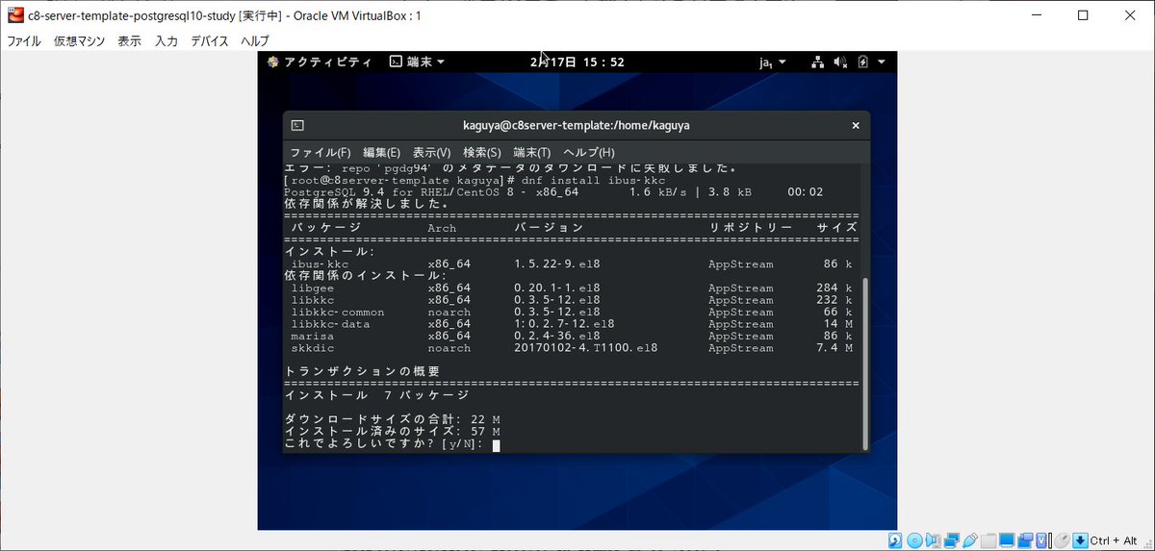Click the libkkc-common package name
Viewport: 1155px width, 551px height.
tap(338, 312)
